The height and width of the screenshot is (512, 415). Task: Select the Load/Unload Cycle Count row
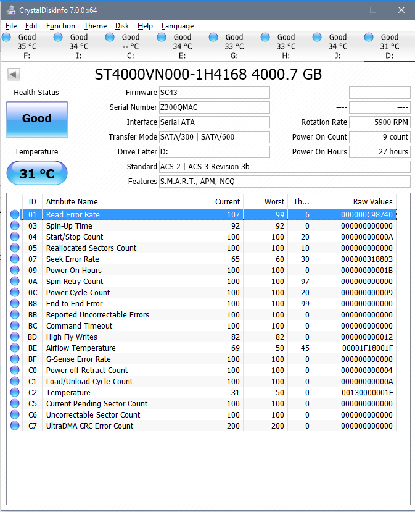point(202,382)
